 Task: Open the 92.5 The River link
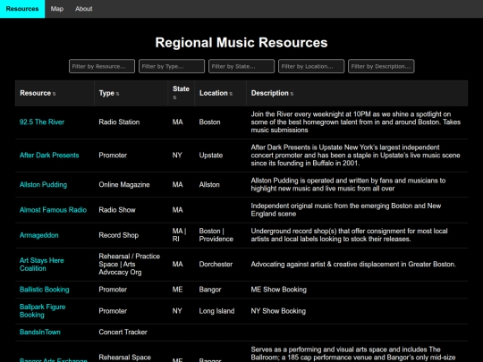(42, 122)
